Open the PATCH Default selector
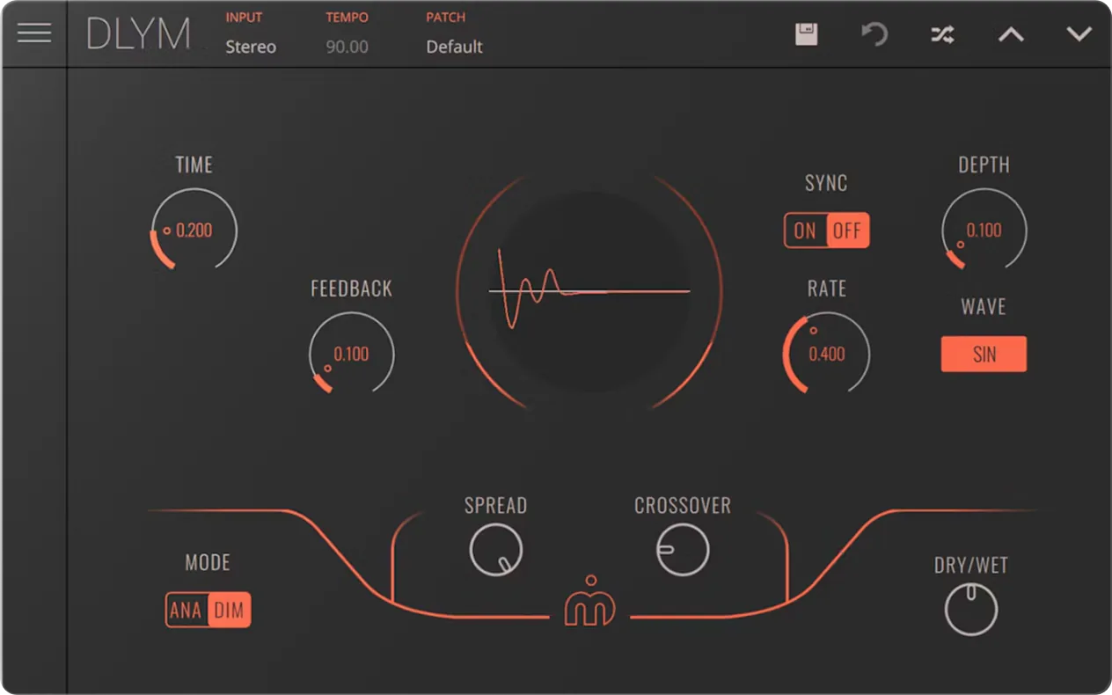1112x695 pixels. [455, 47]
